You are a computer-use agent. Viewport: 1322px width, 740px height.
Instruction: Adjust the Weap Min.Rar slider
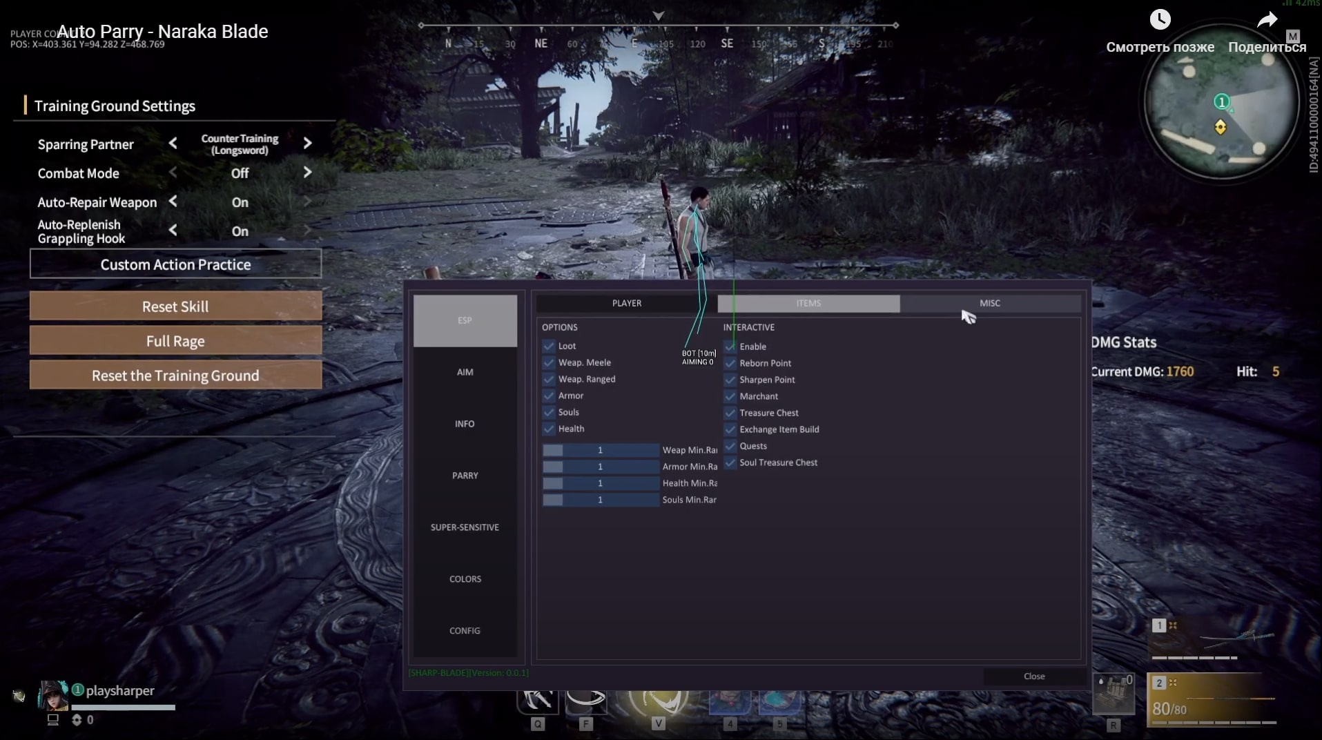coord(600,450)
